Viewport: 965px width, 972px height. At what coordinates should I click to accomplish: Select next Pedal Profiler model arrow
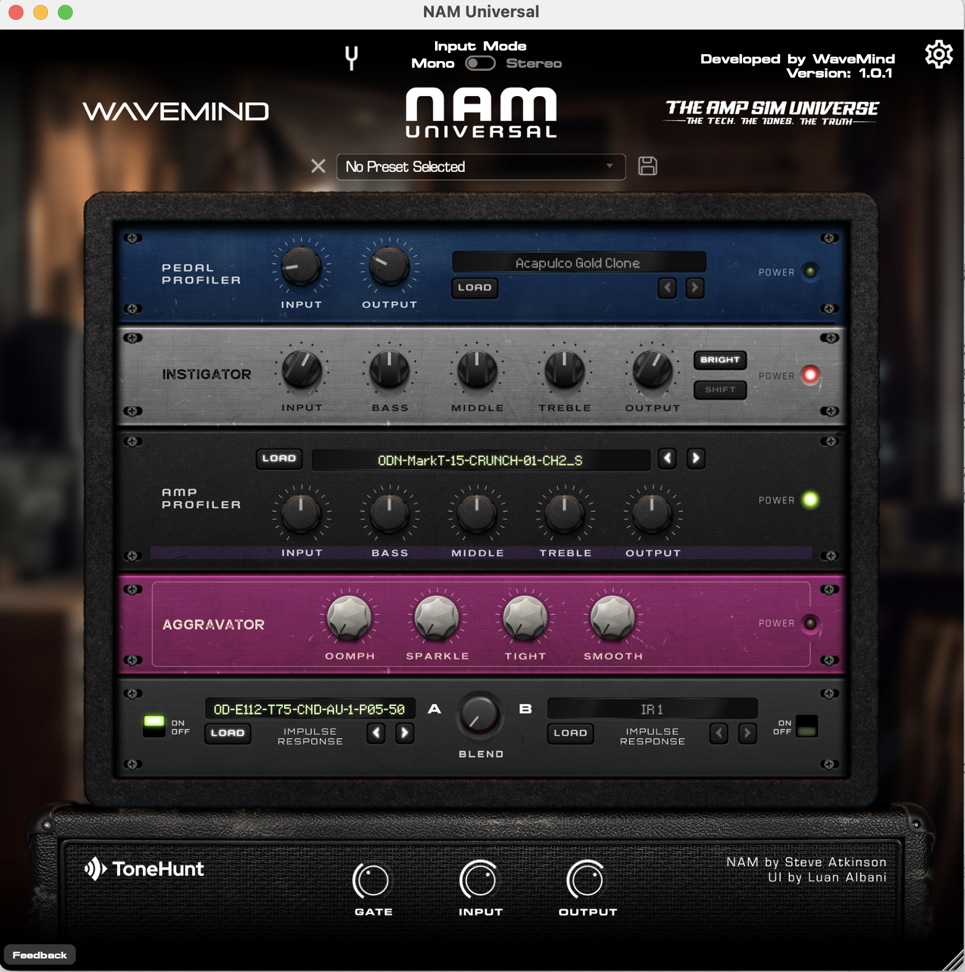point(694,288)
